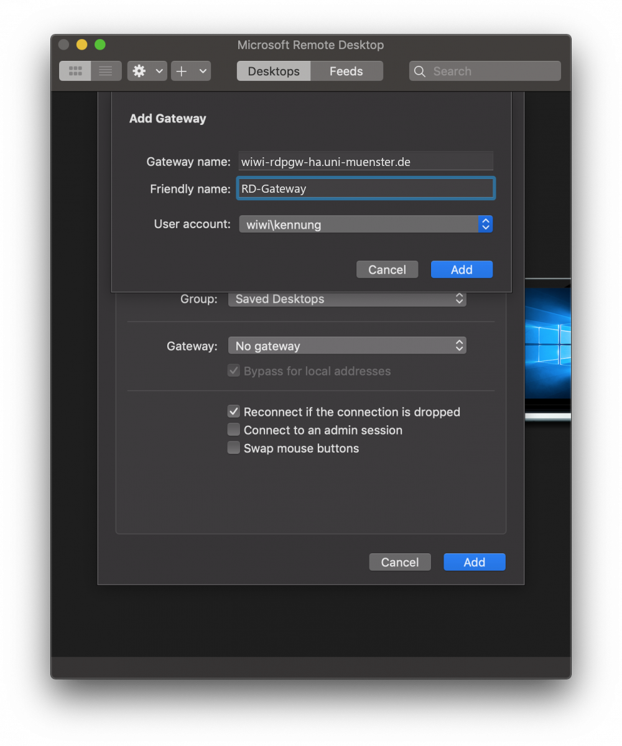Select the Windows desktop thumbnail
This screenshot has width=622, height=746.
(548, 350)
